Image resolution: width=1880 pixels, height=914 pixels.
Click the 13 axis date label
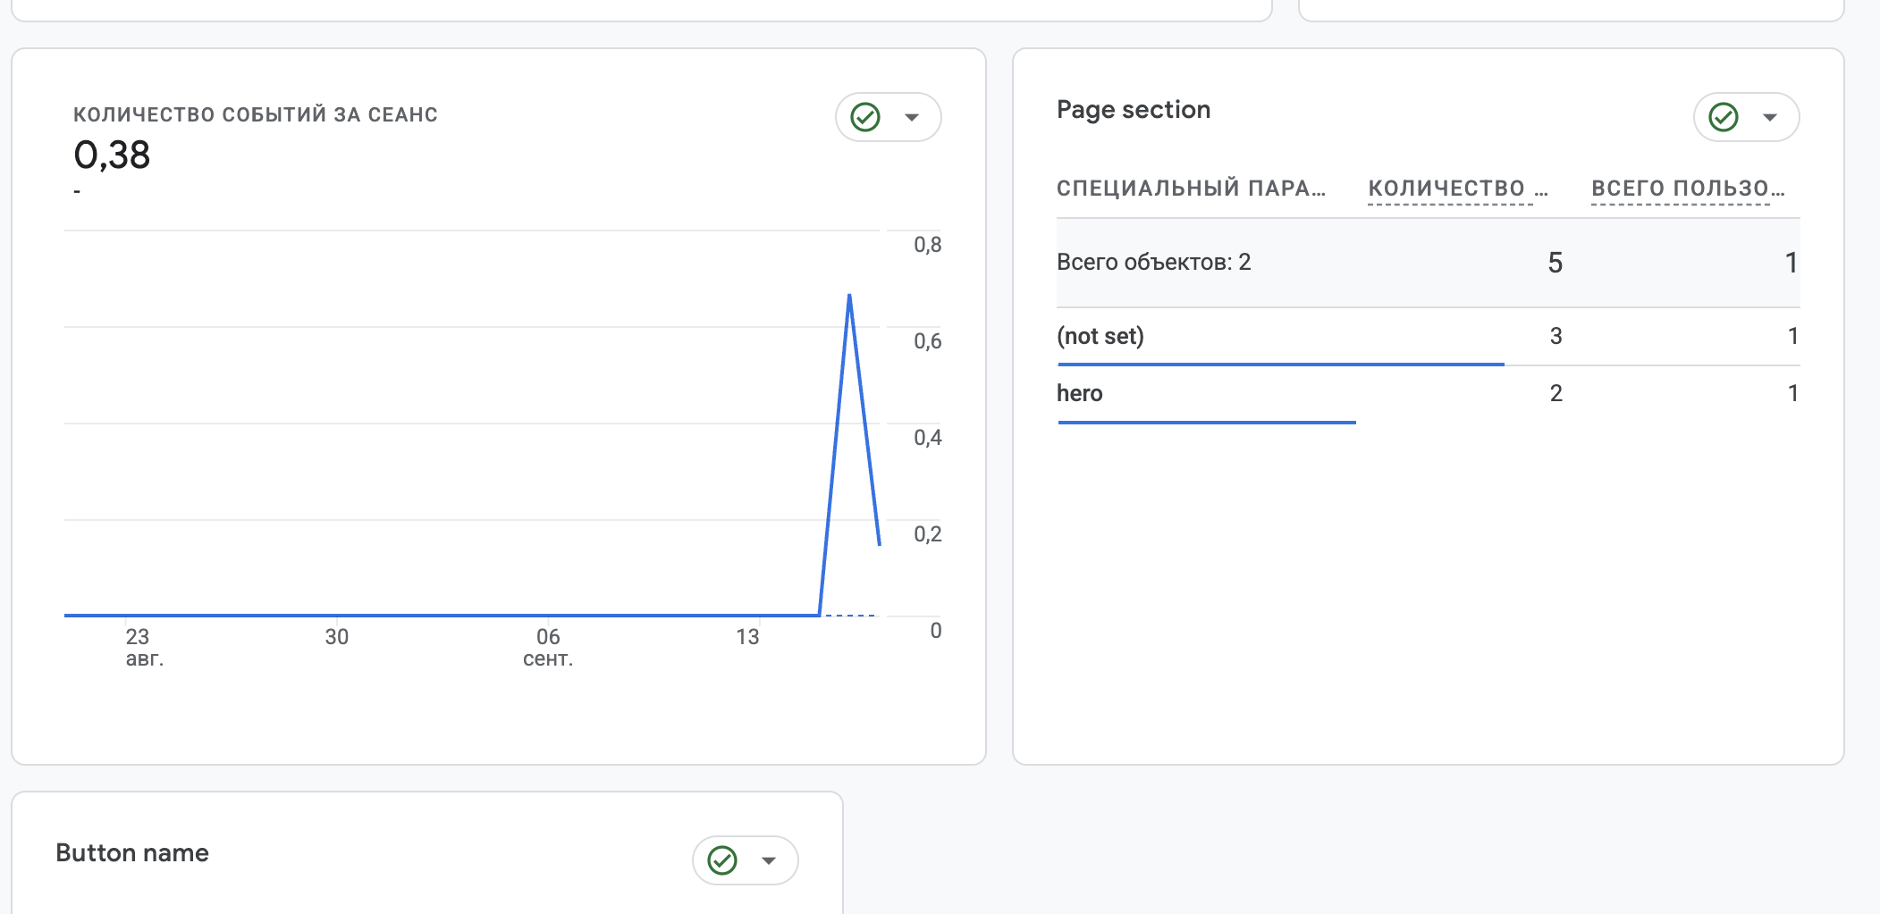click(x=747, y=637)
